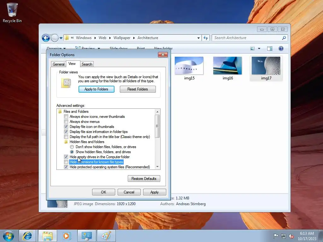
Task: Click Apply to Folders button
Action: (96, 89)
